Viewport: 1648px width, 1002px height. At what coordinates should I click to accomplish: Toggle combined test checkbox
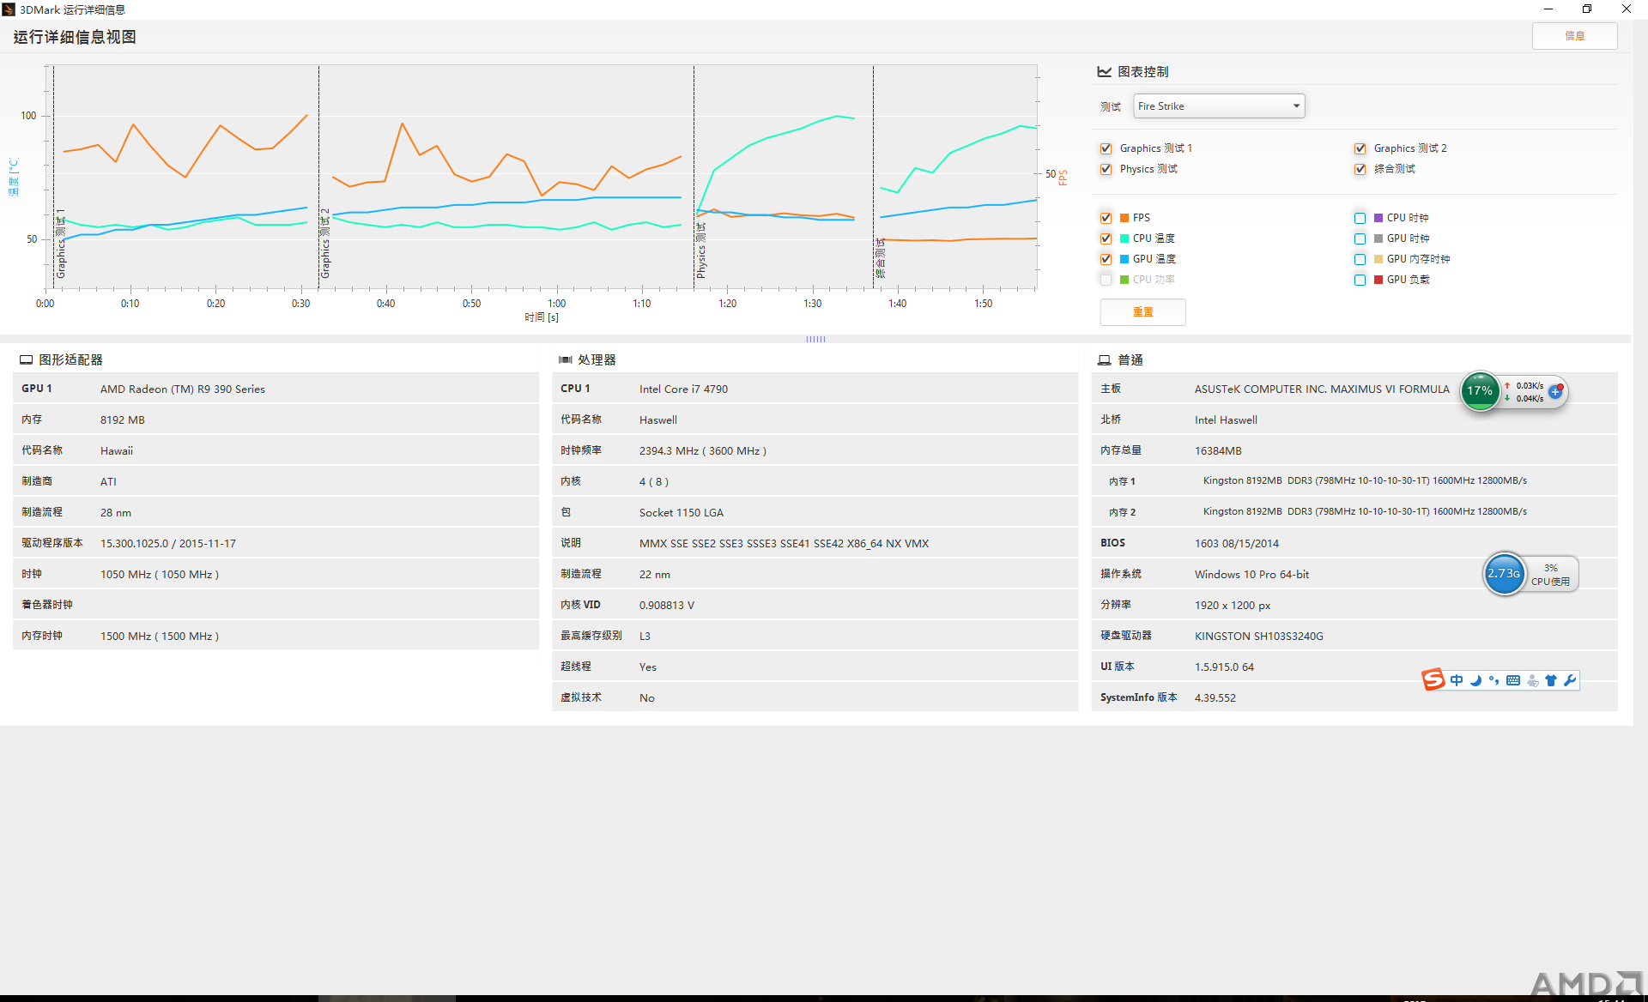1360,169
